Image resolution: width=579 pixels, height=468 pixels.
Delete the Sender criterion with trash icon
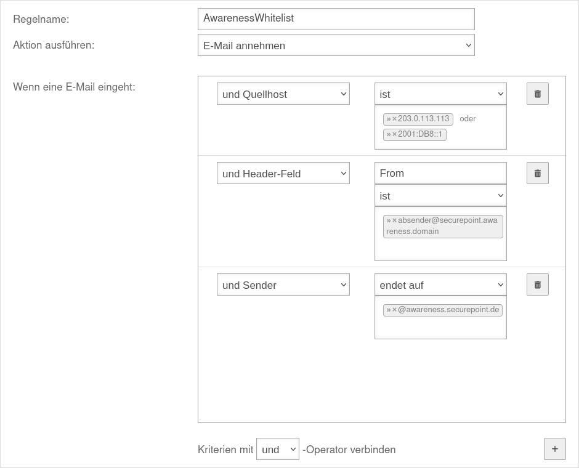coord(537,284)
